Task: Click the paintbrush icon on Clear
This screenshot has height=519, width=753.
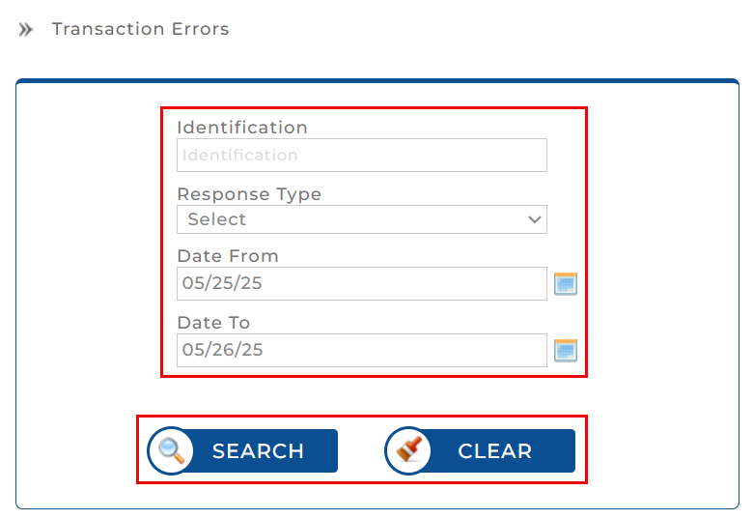Action: [408, 450]
